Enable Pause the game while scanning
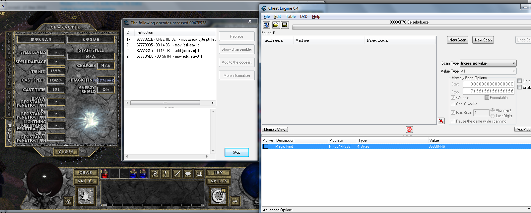This screenshot has width=531, height=213. [453, 121]
